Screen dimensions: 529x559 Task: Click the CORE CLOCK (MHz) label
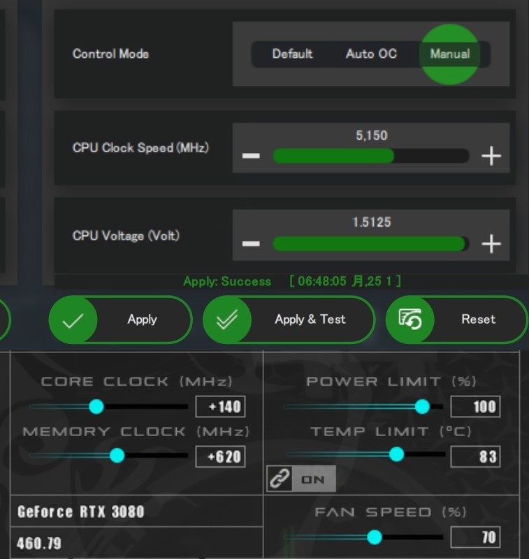pyautogui.click(x=137, y=382)
